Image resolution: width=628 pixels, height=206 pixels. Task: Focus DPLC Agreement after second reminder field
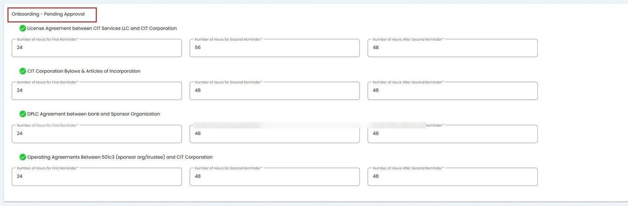coord(452,134)
